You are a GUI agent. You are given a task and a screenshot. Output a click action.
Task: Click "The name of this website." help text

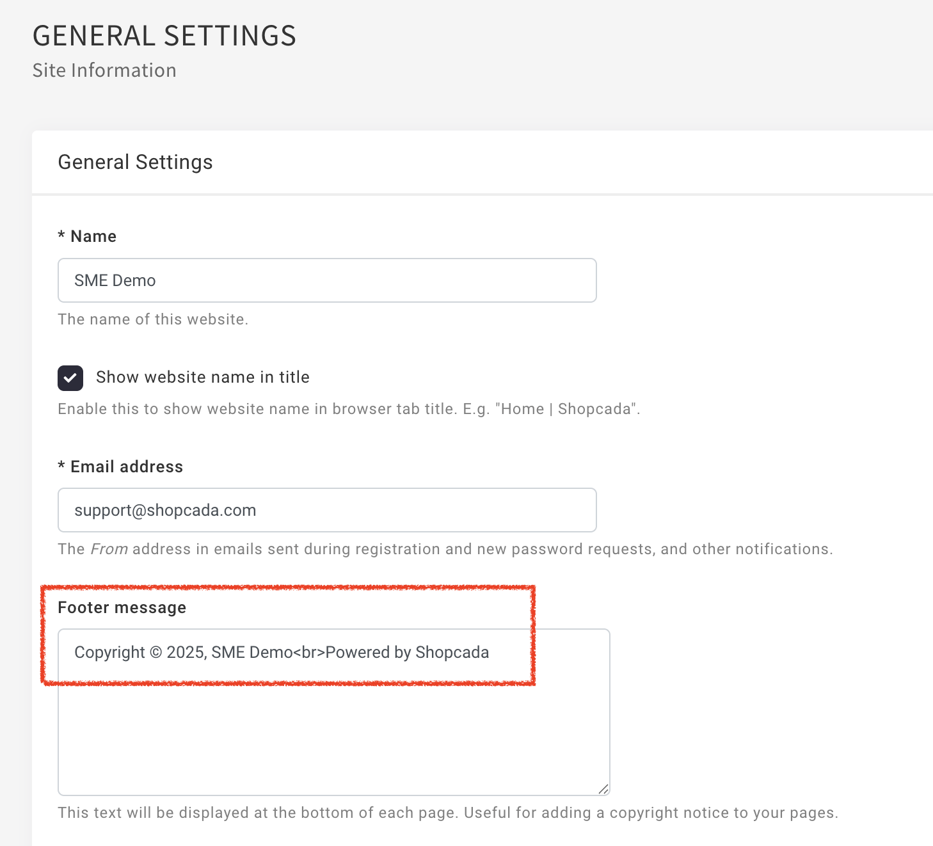[x=153, y=319]
